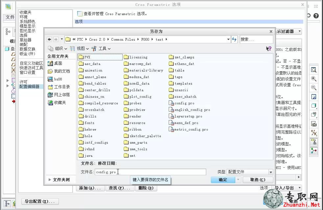Select bs08 computer in common folders

(55, 79)
